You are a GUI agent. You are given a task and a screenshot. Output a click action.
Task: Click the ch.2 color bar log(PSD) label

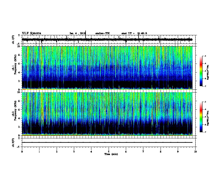pos(208,118)
